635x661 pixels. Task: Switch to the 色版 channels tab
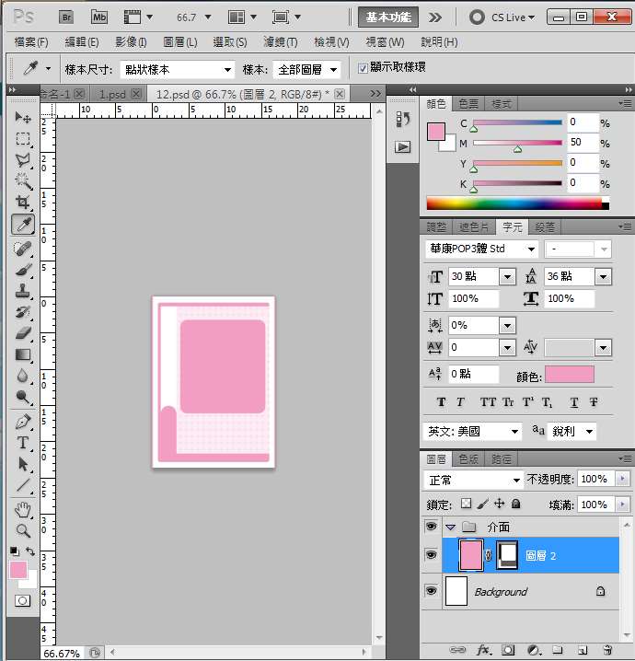tap(468, 458)
